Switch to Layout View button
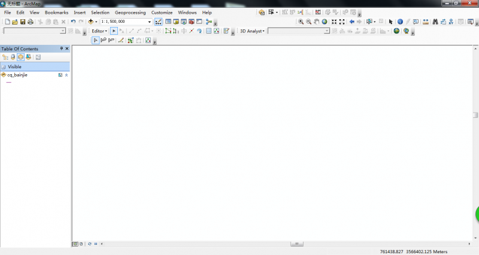 point(81,244)
